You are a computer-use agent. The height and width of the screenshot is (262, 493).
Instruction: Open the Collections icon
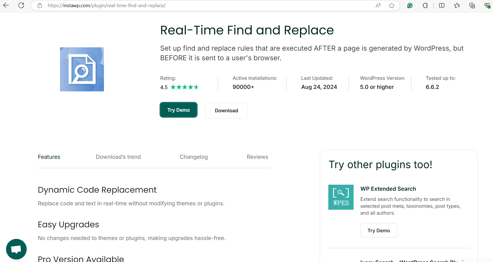point(472,5)
